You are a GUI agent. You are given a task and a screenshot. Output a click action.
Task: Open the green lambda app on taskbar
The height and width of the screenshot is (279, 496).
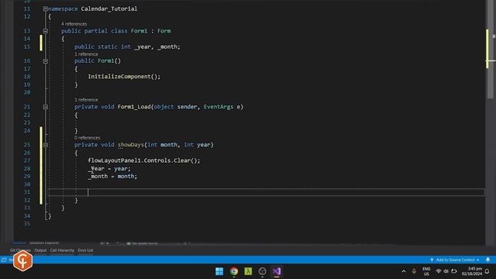(x=248, y=271)
